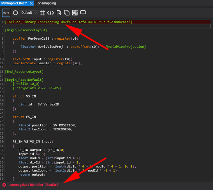213x190 pixels.
Task: Click the red error icon in status bar
Action: (4, 185)
